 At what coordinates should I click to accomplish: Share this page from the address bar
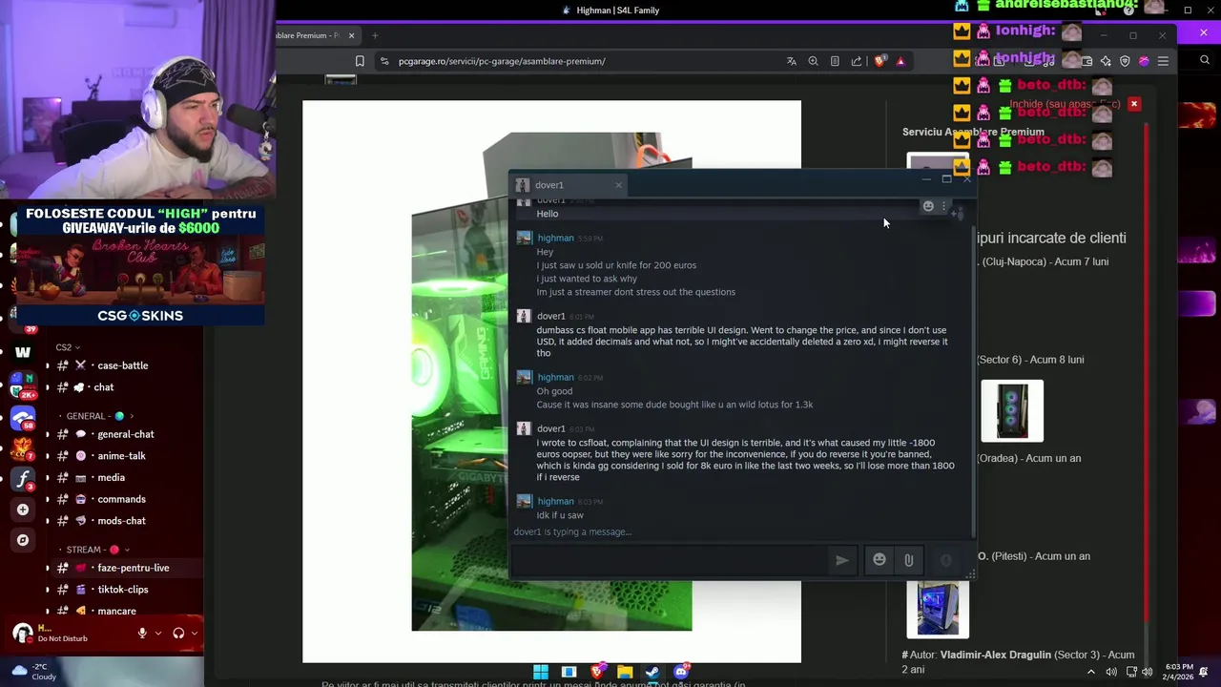click(x=856, y=61)
